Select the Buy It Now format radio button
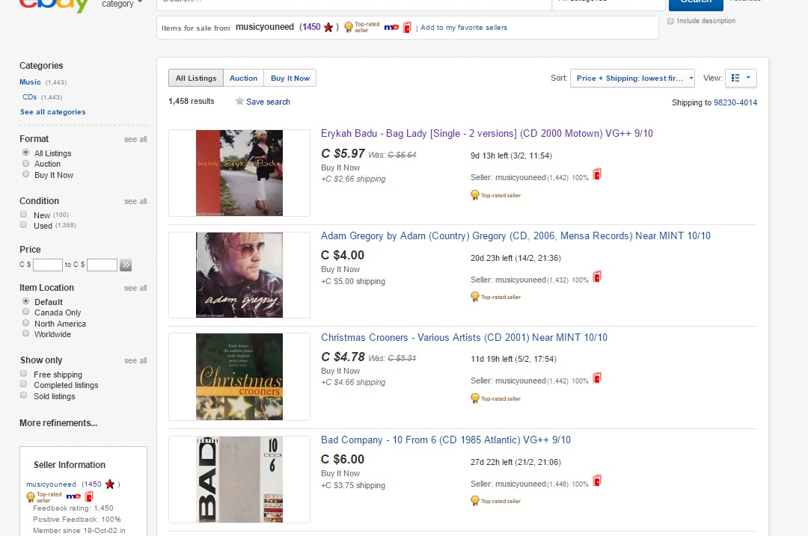808x536 pixels. [25, 174]
